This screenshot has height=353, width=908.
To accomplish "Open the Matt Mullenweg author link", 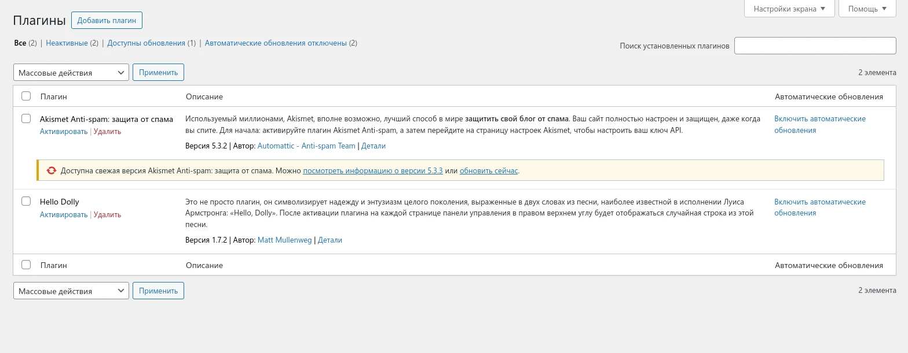I will [284, 240].
